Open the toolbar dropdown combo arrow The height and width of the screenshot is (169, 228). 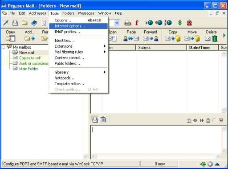pos(117,23)
